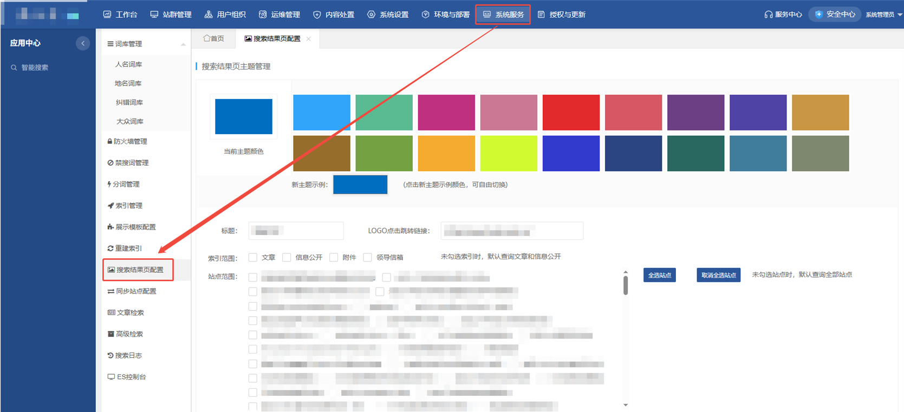Enable the 信息公开 checkbox

(287, 257)
